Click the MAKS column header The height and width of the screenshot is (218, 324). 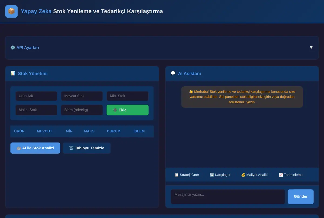coord(89,131)
